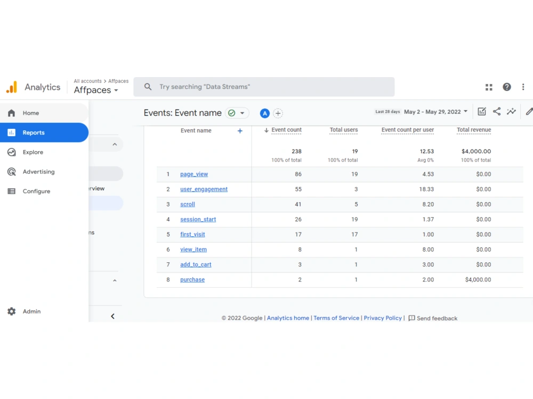
Task: Select the blue A comparison chip
Action: tap(265, 113)
